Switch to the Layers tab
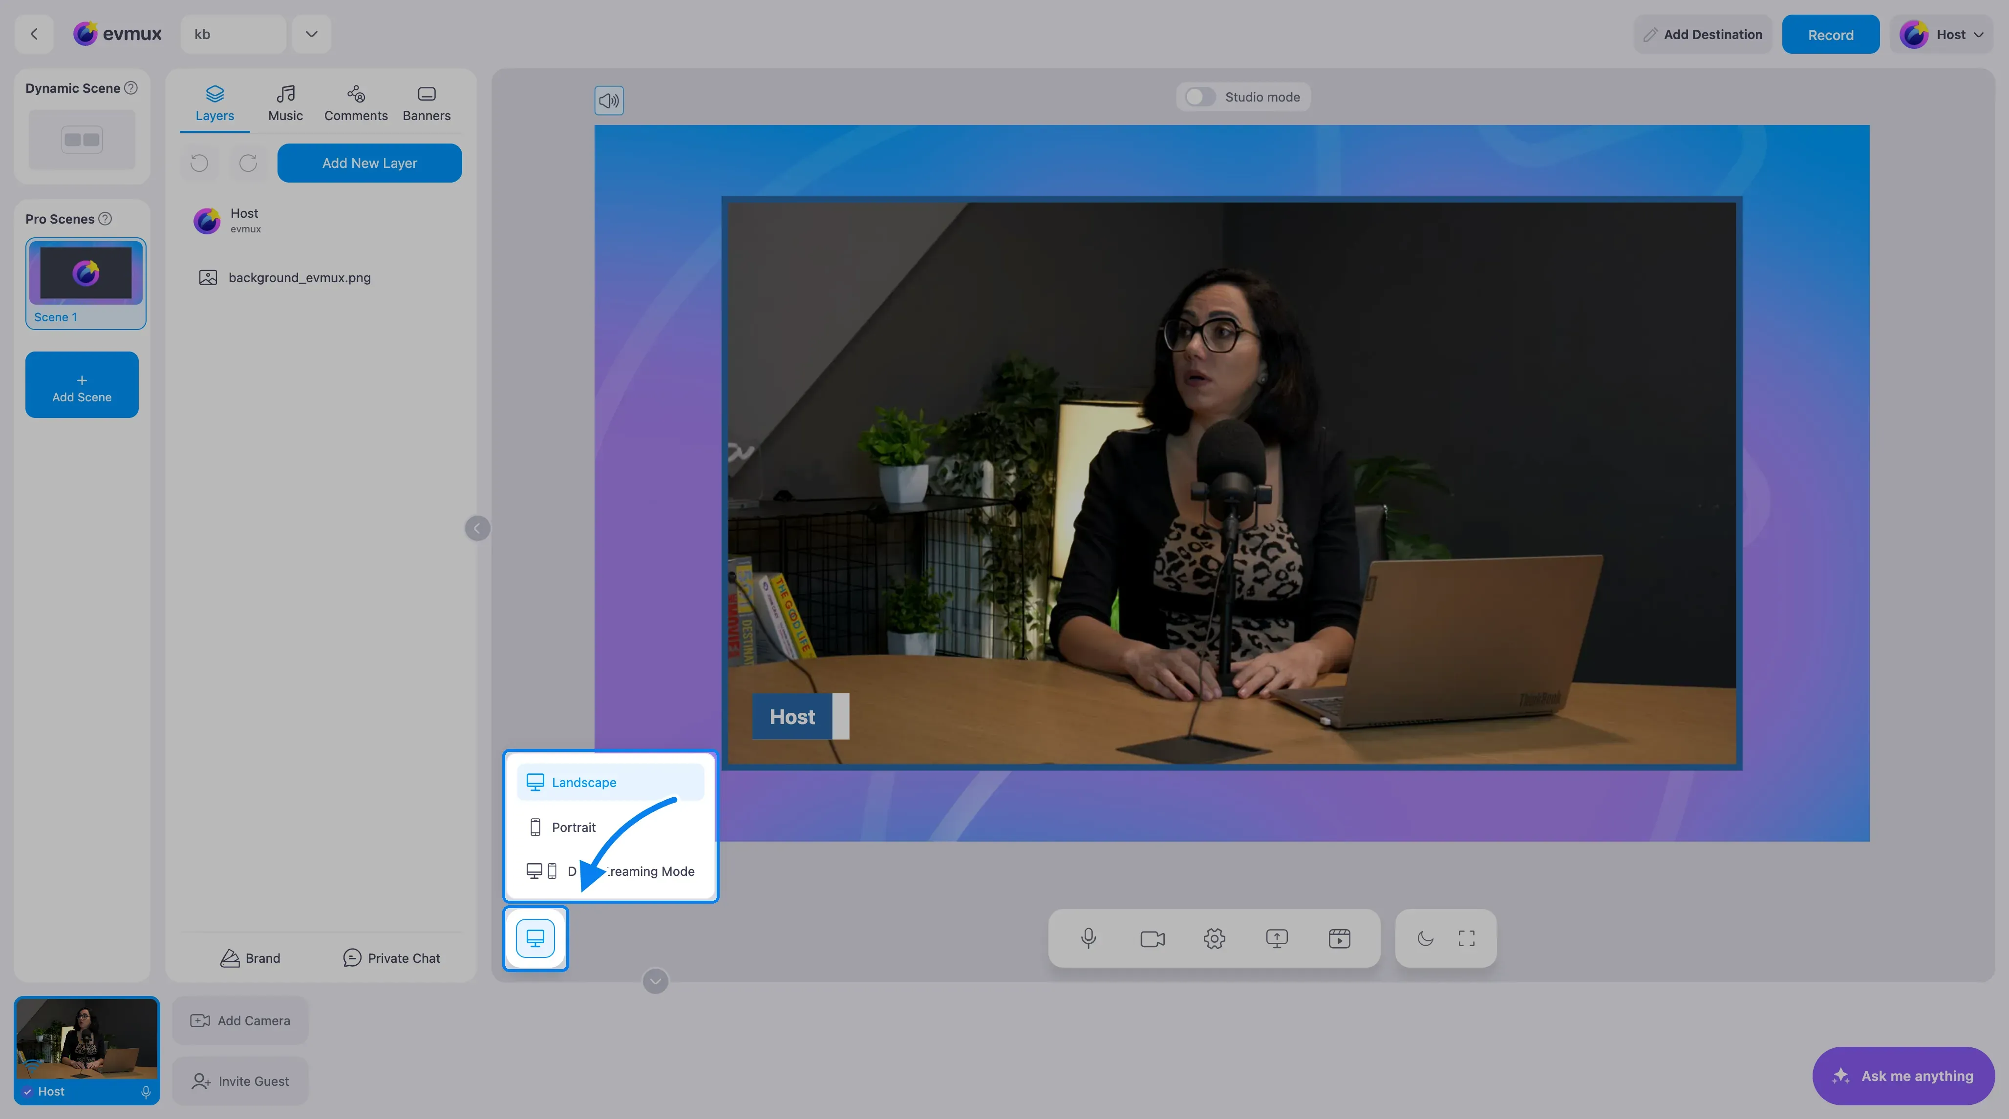 (x=214, y=104)
